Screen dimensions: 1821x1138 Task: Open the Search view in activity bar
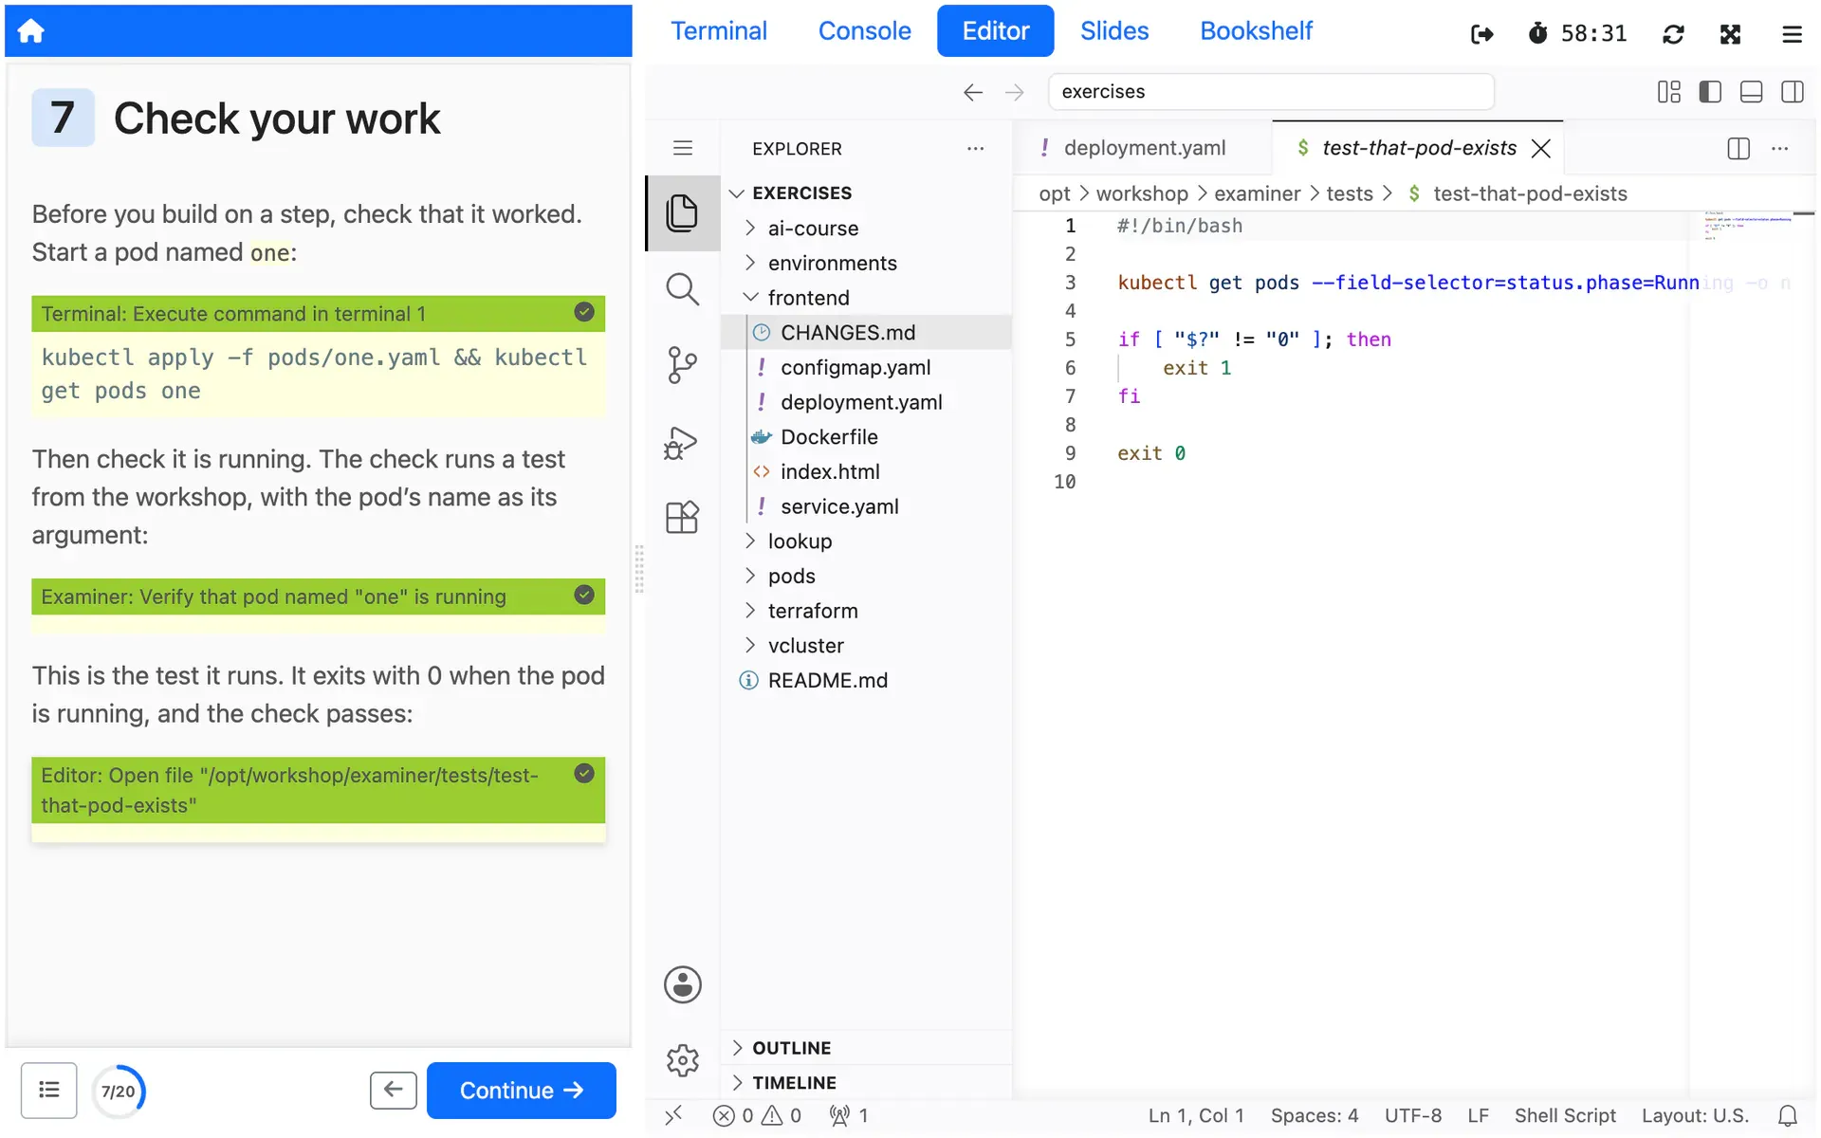[x=682, y=289]
